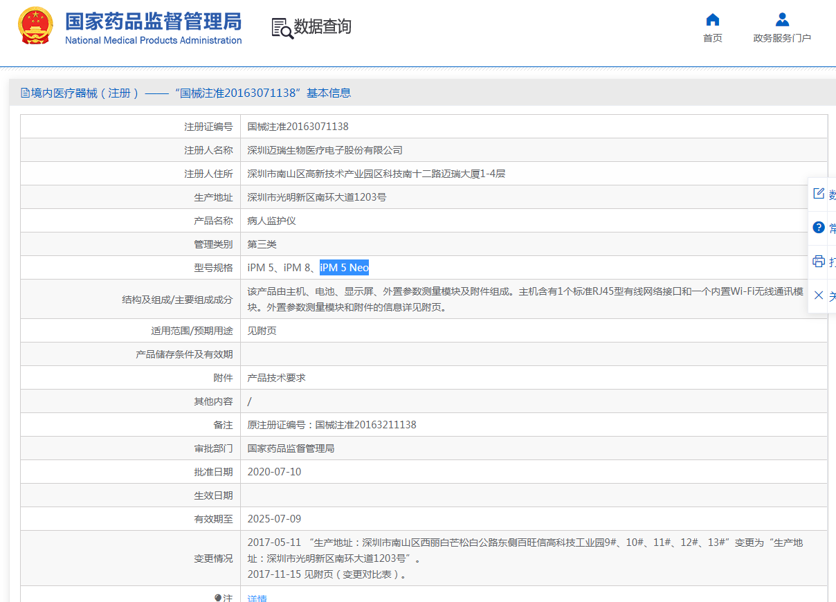Click the 型号规格 label
Image resolution: width=836 pixels, height=602 pixels.
(213, 268)
